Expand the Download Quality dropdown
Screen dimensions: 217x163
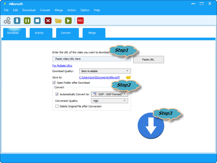tap(105, 71)
